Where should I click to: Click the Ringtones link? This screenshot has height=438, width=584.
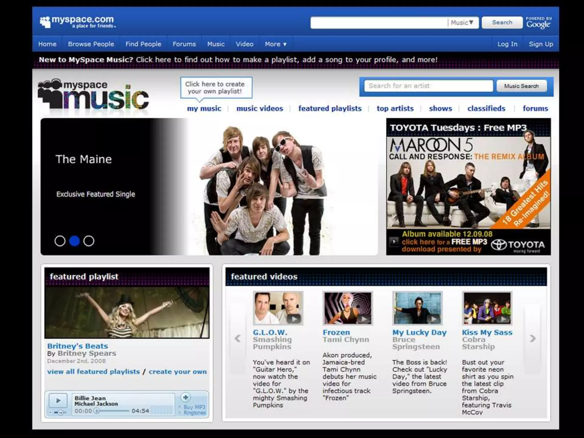(194, 413)
